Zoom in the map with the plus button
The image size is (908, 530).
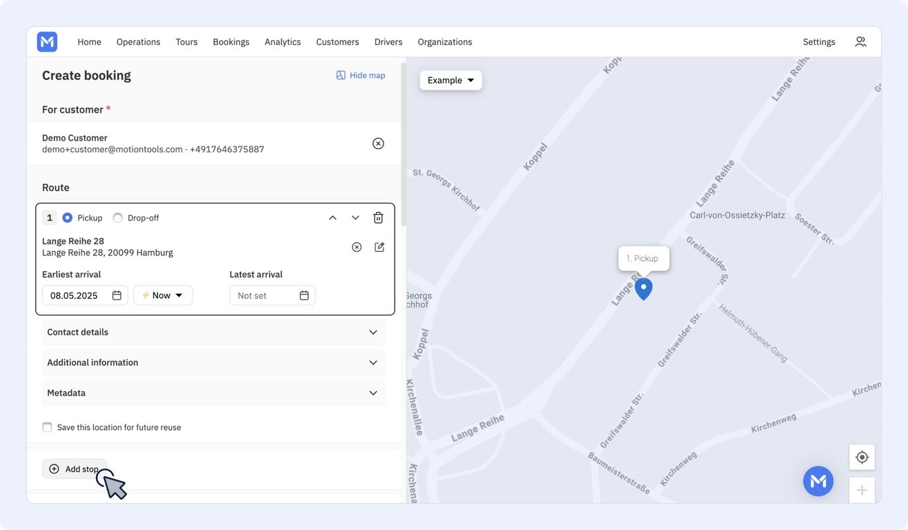tap(862, 490)
